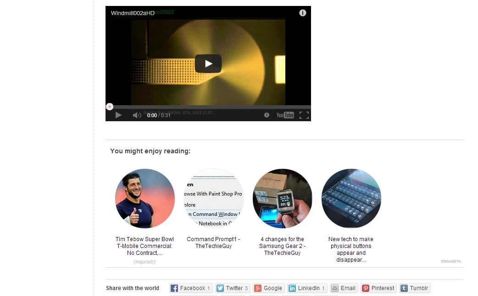Mute the video with the speaker icon
This screenshot has width=478, height=296.
coord(137,115)
